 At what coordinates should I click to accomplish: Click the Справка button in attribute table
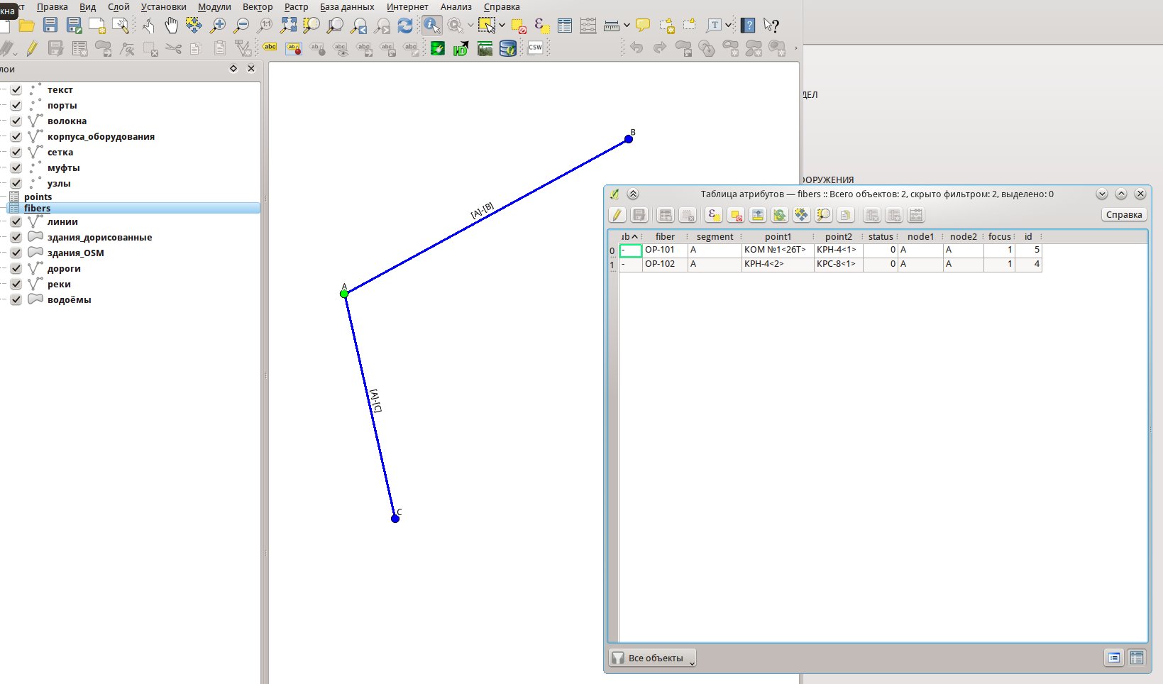(1124, 215)
